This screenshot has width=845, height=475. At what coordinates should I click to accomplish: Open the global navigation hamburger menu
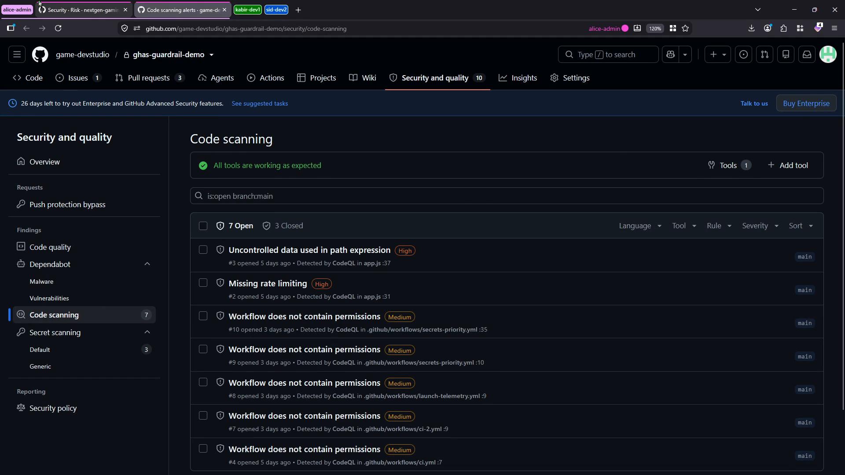tap(17, 55)
